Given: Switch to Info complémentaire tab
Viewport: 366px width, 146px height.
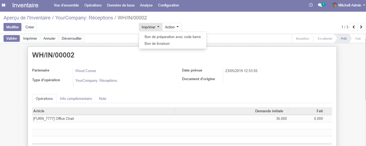Looking at the screenshot, I should [76, 99].
